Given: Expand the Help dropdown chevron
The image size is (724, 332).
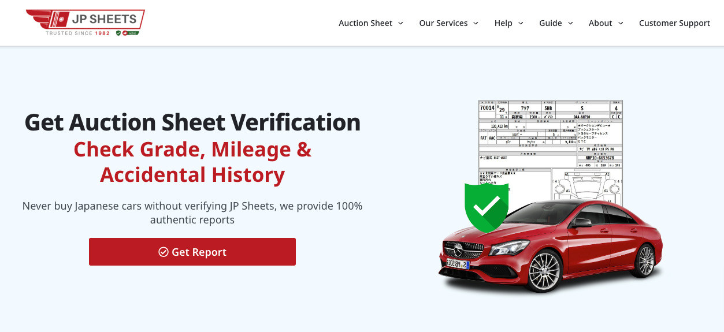Looking at the screenshot, I should pyautogui.click(x=521, y=23).
